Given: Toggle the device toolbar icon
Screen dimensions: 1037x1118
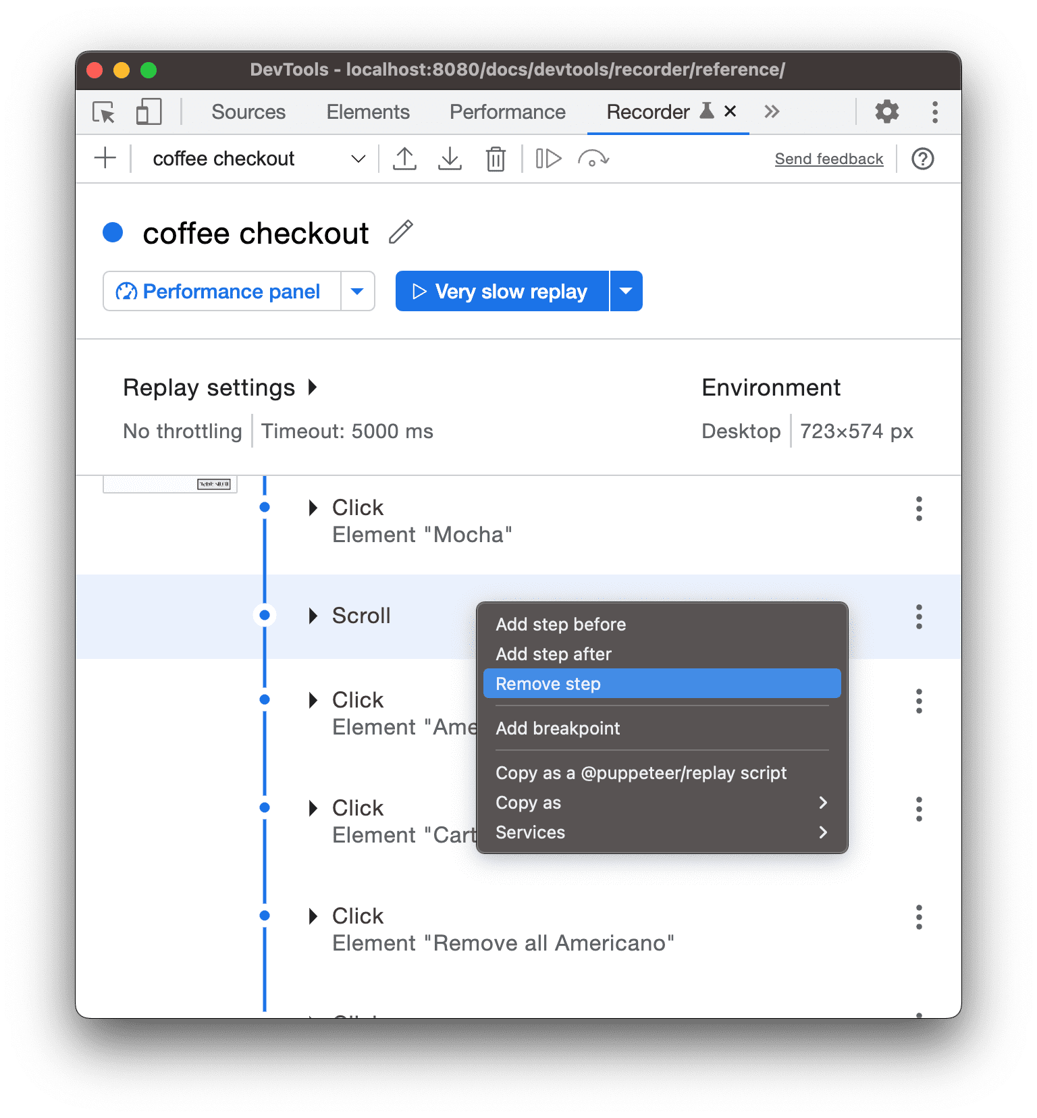Looking at the screenshot, I should point(149,112).
